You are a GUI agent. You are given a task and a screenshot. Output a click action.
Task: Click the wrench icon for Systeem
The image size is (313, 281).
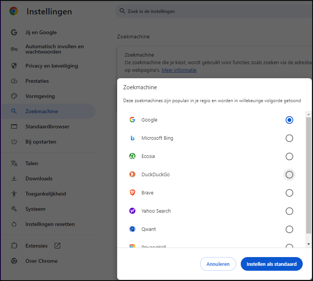point(14,209)
